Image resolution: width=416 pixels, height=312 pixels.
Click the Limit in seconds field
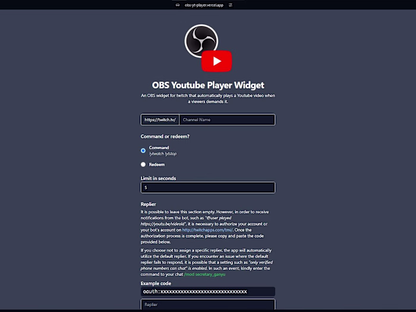pos(208,188)
